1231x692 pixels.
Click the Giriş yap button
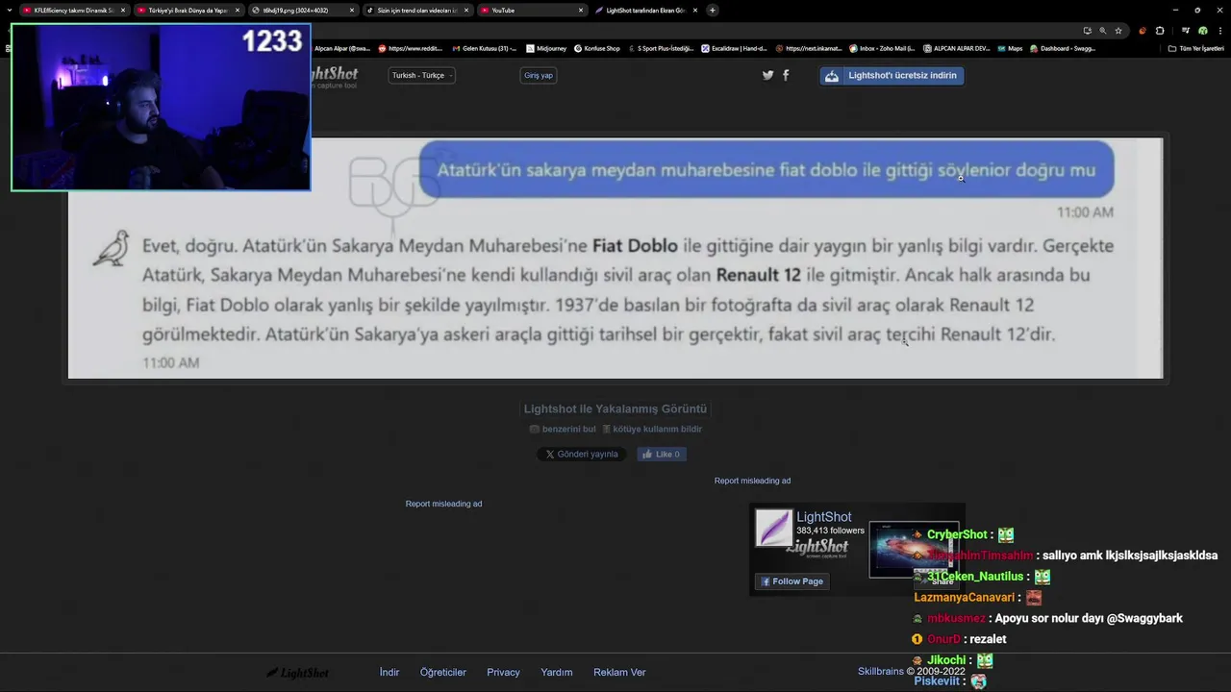click(x=538, y=75)
